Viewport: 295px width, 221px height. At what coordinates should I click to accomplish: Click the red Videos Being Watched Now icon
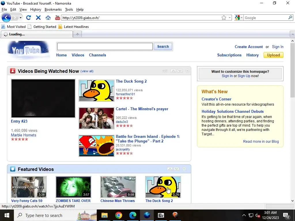click(x=13, y=71)
